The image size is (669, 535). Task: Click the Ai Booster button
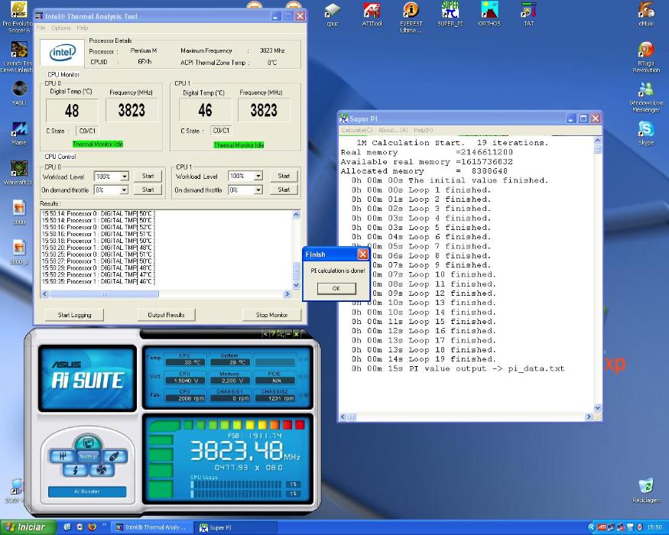coord(87,491)
